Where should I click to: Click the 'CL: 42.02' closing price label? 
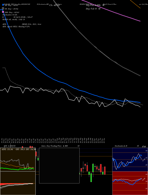pyautogui.click(x=54, y=5)
